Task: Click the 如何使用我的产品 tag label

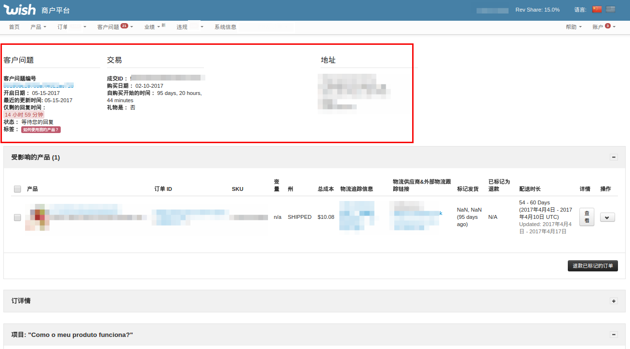Action: point(40,130)
